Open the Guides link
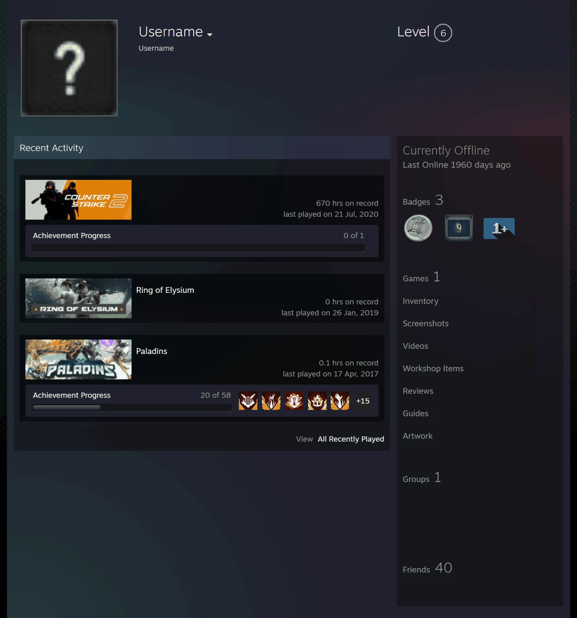The width and height of the screenshot is (577, 618). [415, 414]
